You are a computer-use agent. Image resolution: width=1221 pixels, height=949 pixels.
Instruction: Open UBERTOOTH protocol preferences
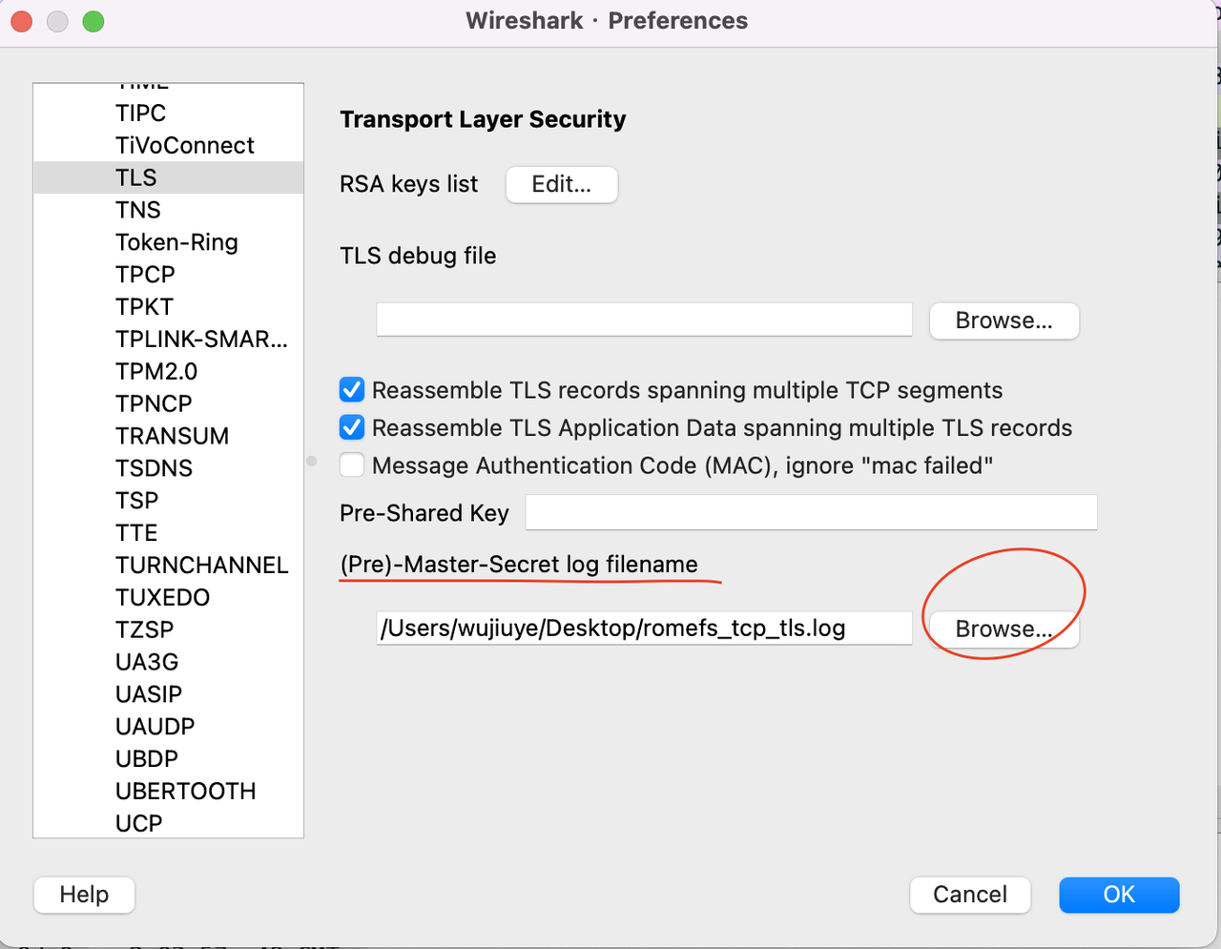(x=169, y=792)
